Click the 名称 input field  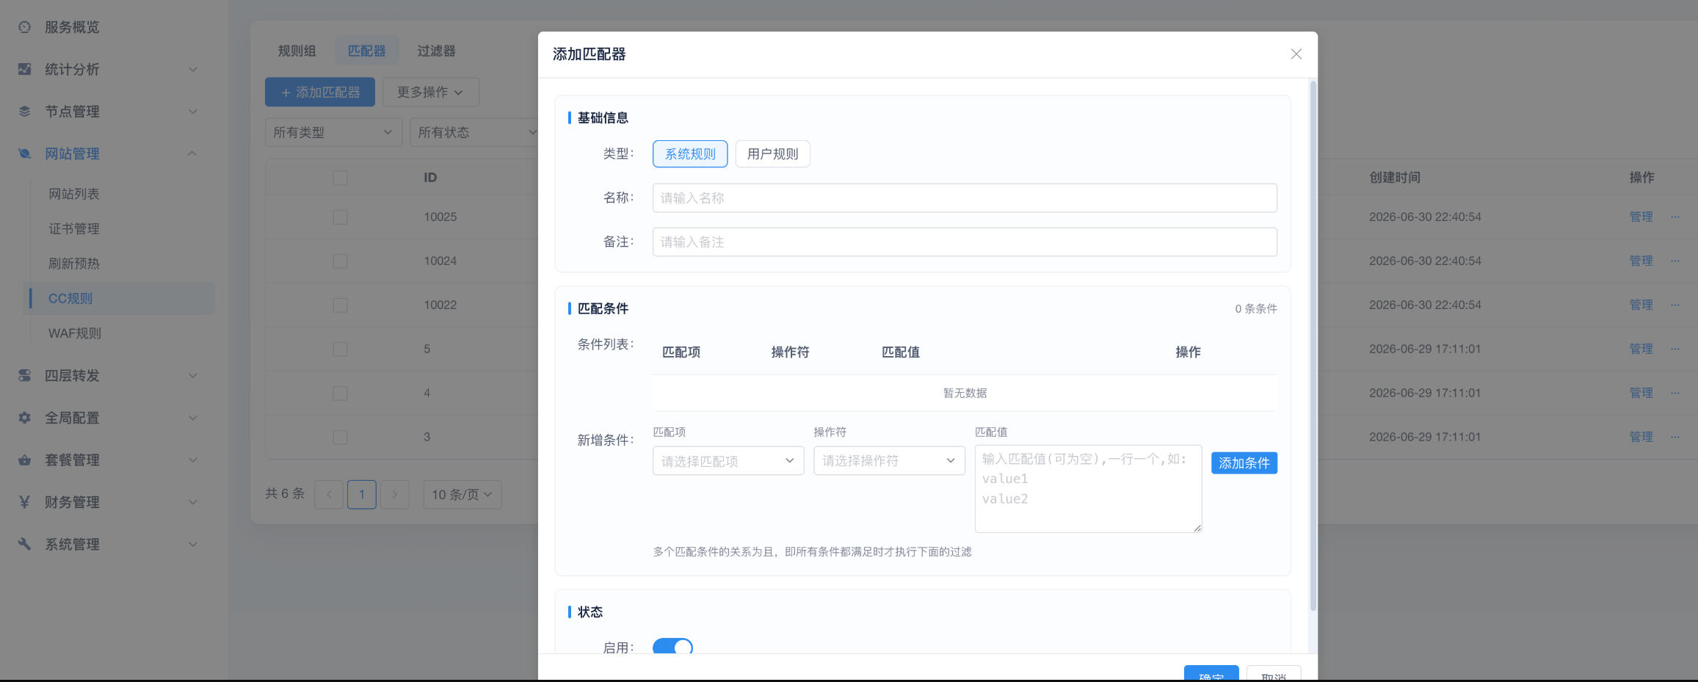click(x=965, y=198)
